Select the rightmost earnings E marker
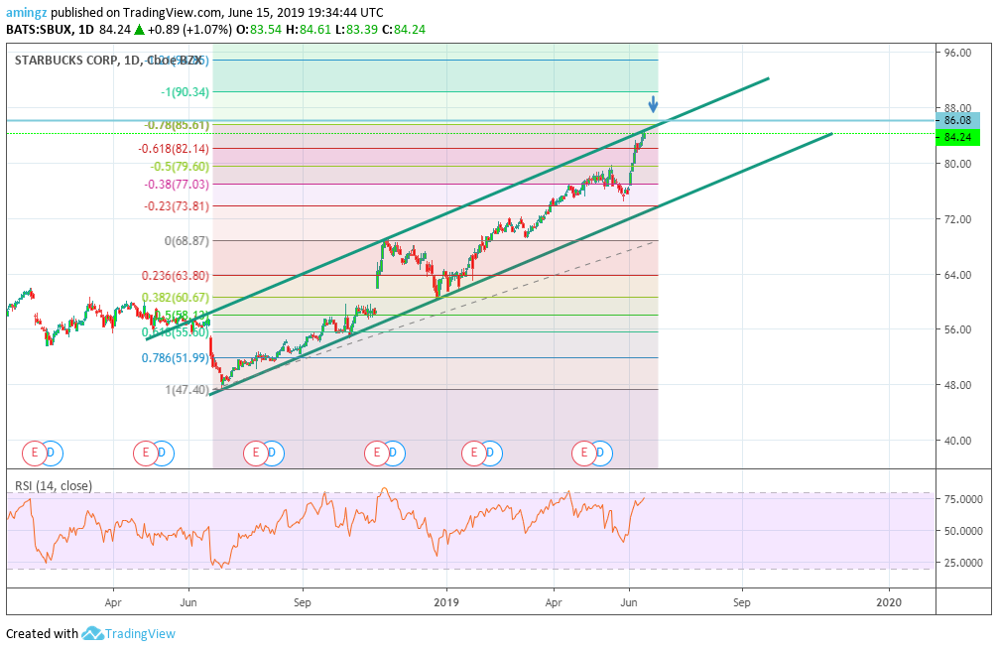998x651 pixels. (584, 454)
